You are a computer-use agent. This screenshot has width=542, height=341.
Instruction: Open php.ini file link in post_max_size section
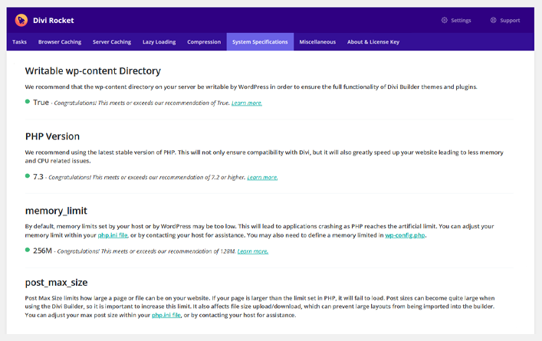(x=166, y=315)
